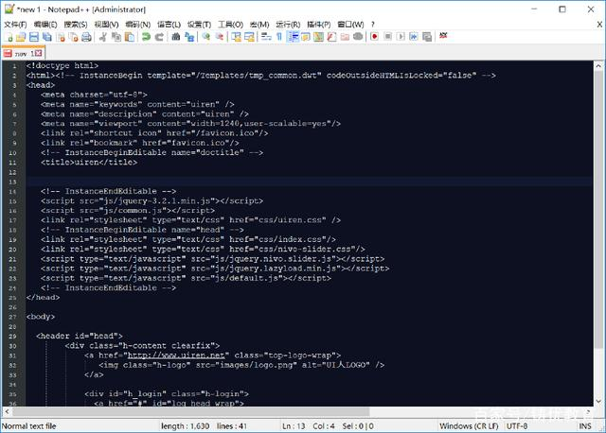Click the http://www.uiren.net link in code

[176, 355]
